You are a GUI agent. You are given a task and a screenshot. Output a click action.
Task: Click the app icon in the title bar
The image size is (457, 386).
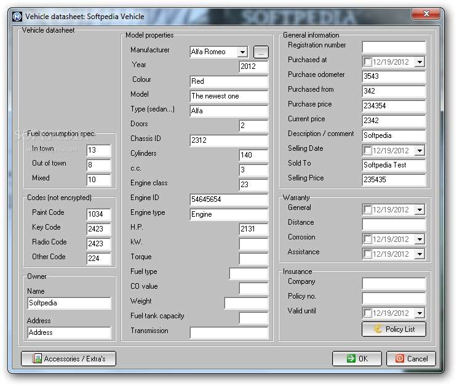tap(17, 17)
